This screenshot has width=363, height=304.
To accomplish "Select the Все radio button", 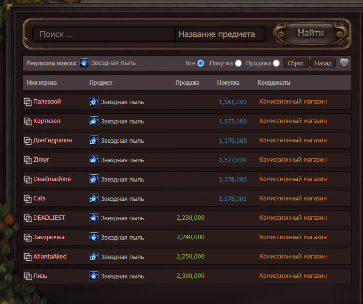I will [x=201, y=63].
